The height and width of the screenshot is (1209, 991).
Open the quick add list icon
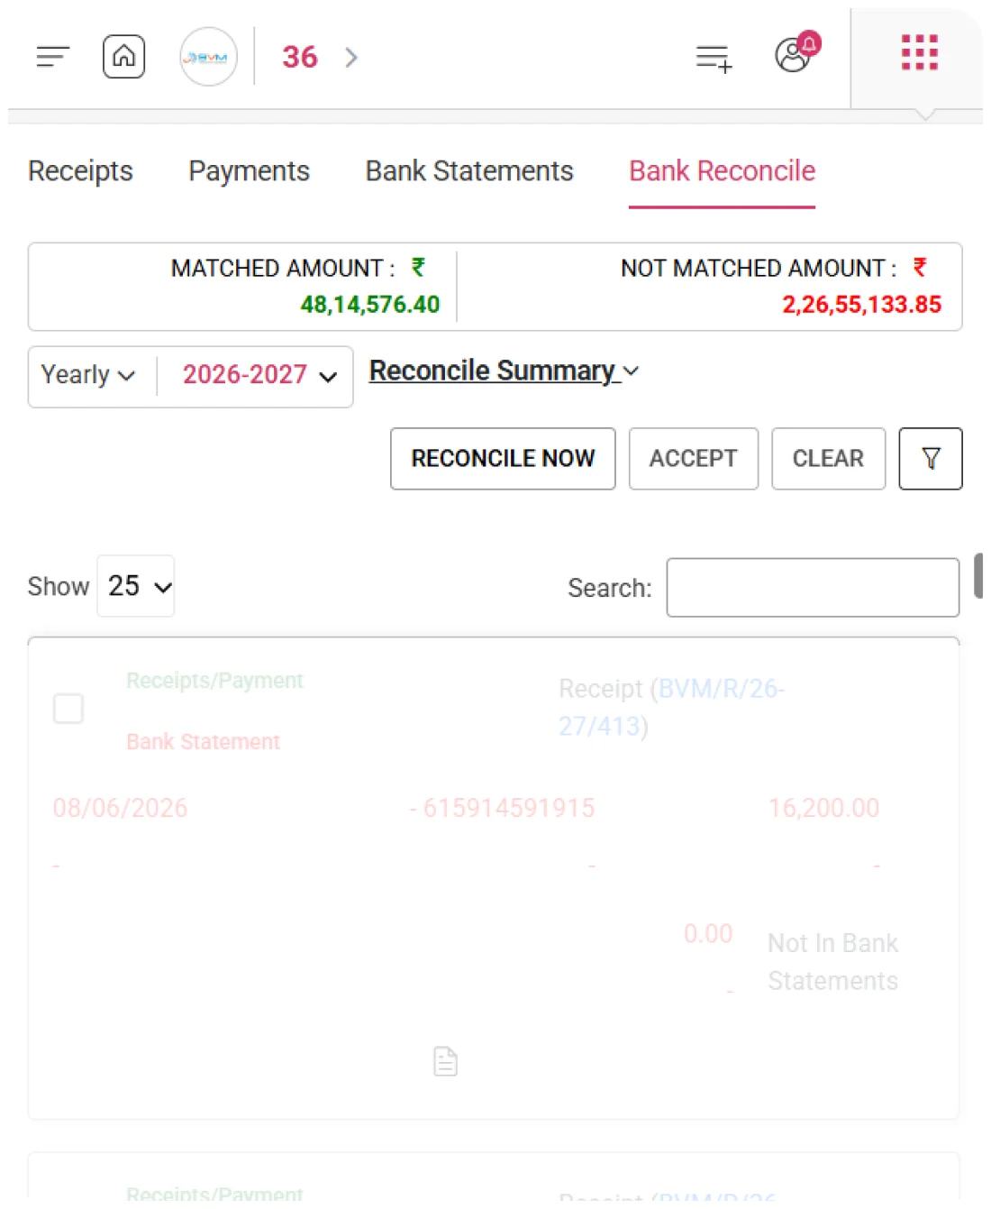714,58
